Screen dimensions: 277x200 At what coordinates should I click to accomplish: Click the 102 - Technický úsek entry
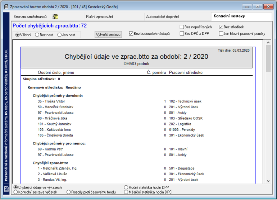(x=185, y=101)
